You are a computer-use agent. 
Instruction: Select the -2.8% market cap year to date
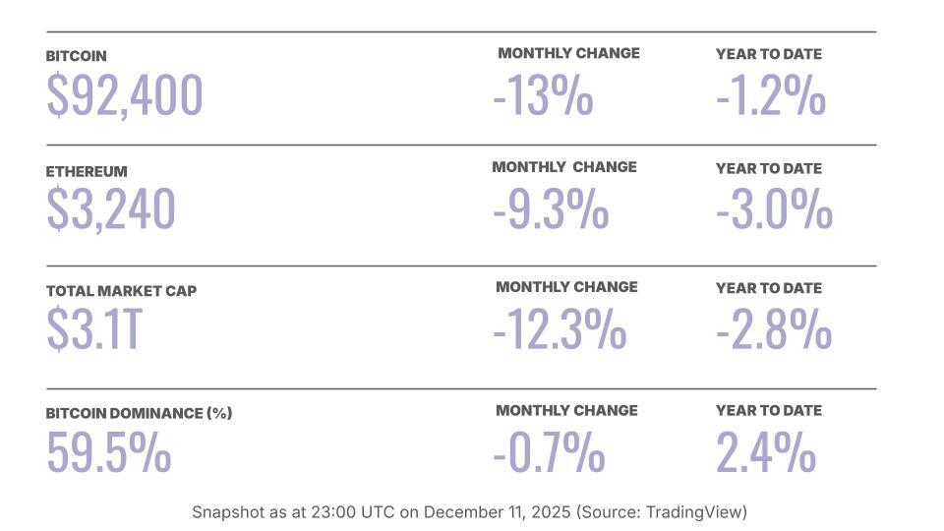[x=773, y=330]
